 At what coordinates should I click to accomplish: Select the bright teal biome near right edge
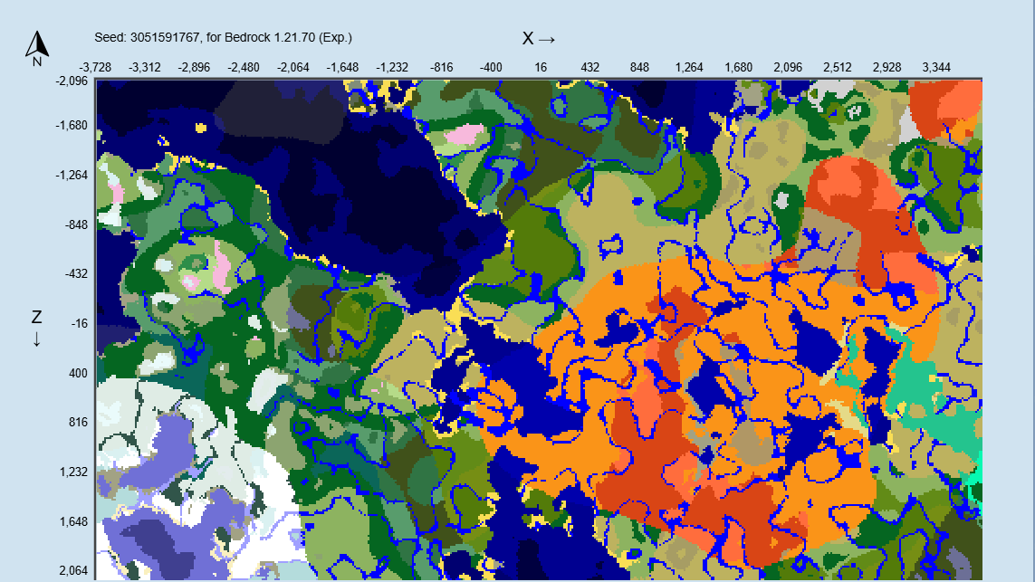pos(924,389)
